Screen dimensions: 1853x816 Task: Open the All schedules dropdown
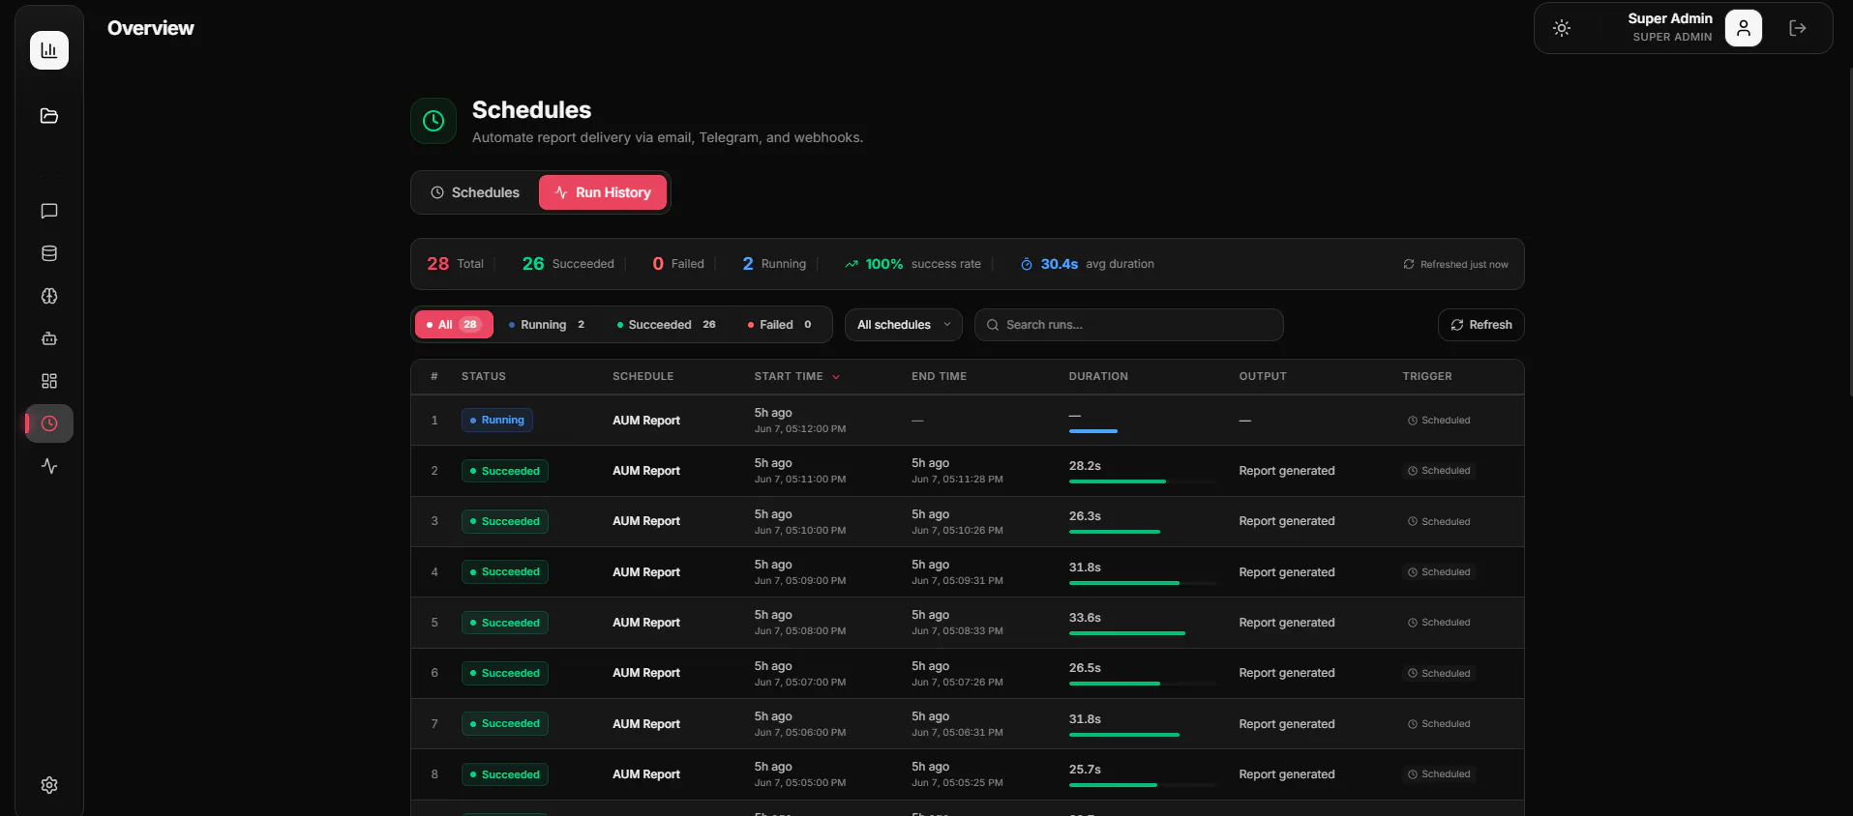coord(904,325)
